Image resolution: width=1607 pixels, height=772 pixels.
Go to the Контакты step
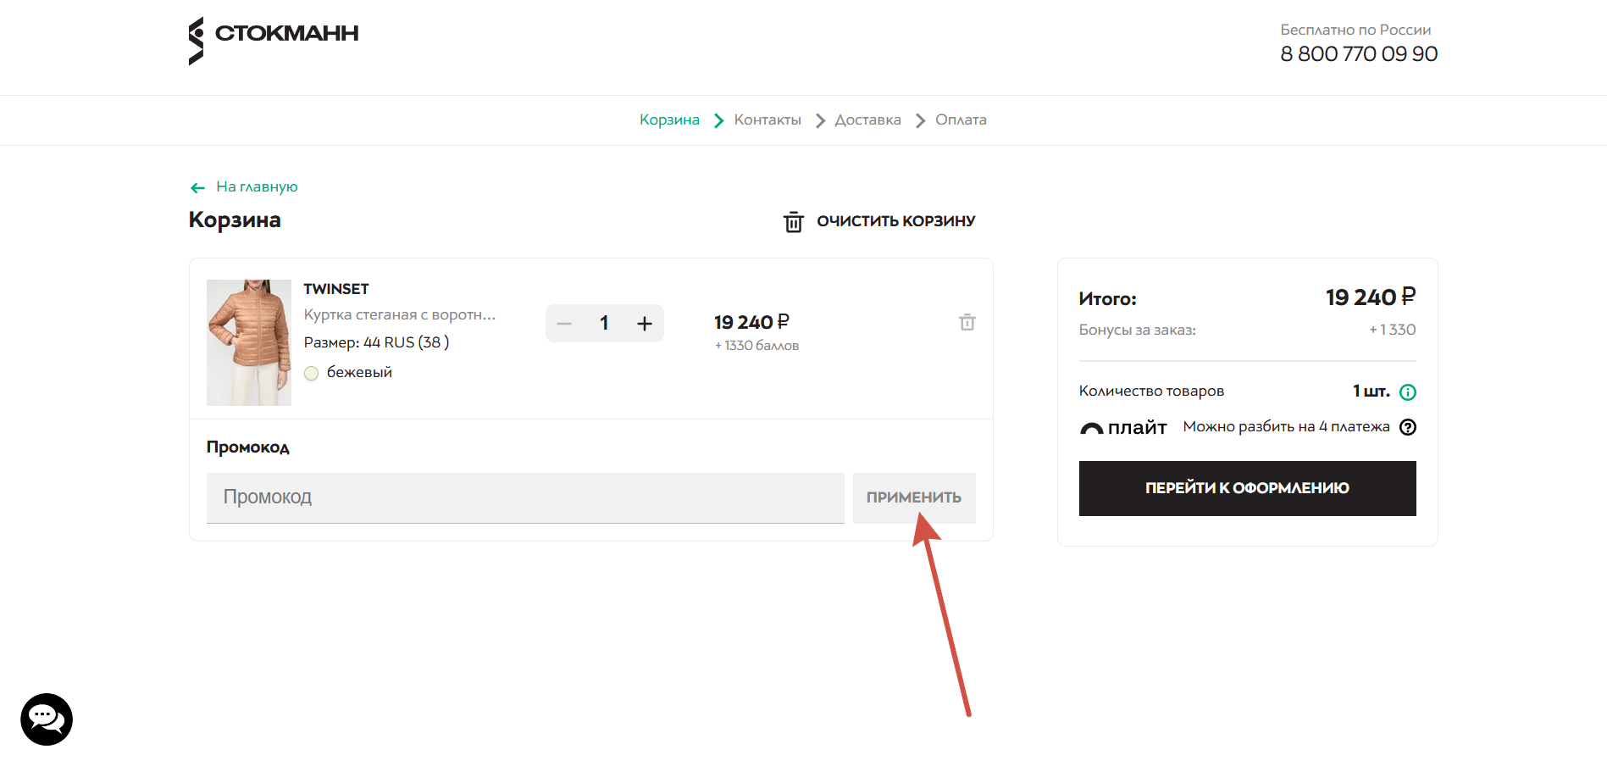coord(767,119)
